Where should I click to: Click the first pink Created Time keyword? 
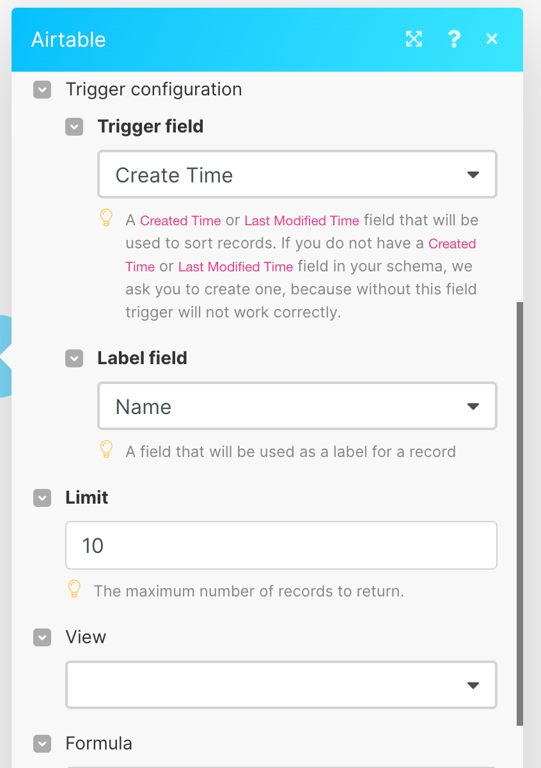click(180, 221)
